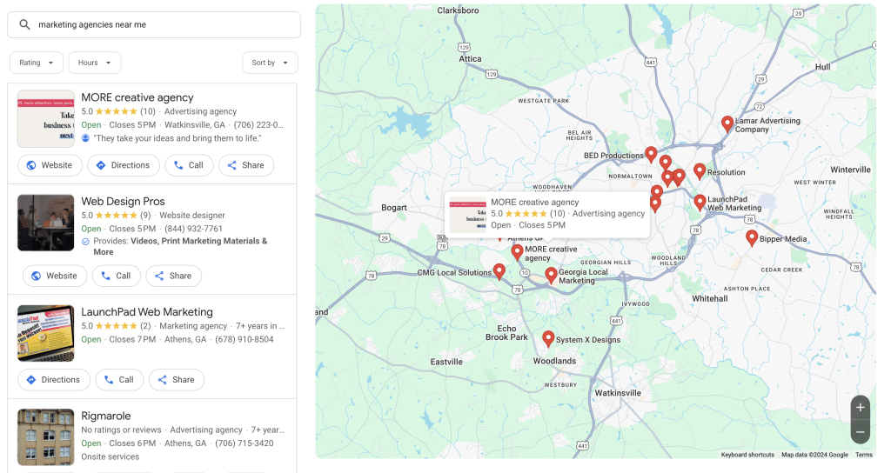Share LaunchPad Web Marketing listing
Screen dimensions: 891x473
(177, 379)
